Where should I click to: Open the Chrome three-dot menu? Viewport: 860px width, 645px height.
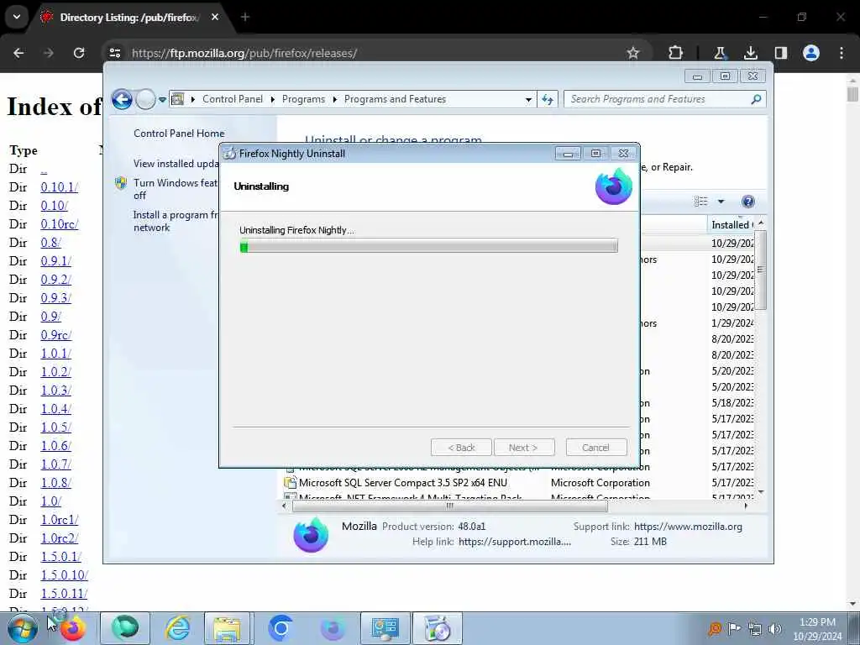pos(842,53)
